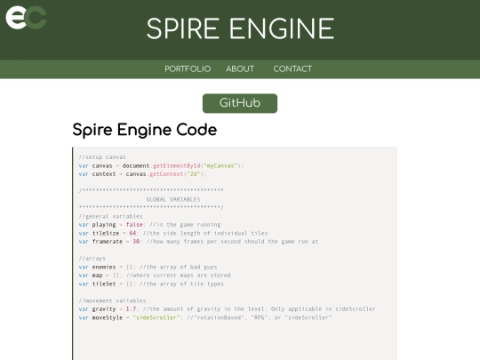
Task: Click the GitHub button
Action: 240,103
